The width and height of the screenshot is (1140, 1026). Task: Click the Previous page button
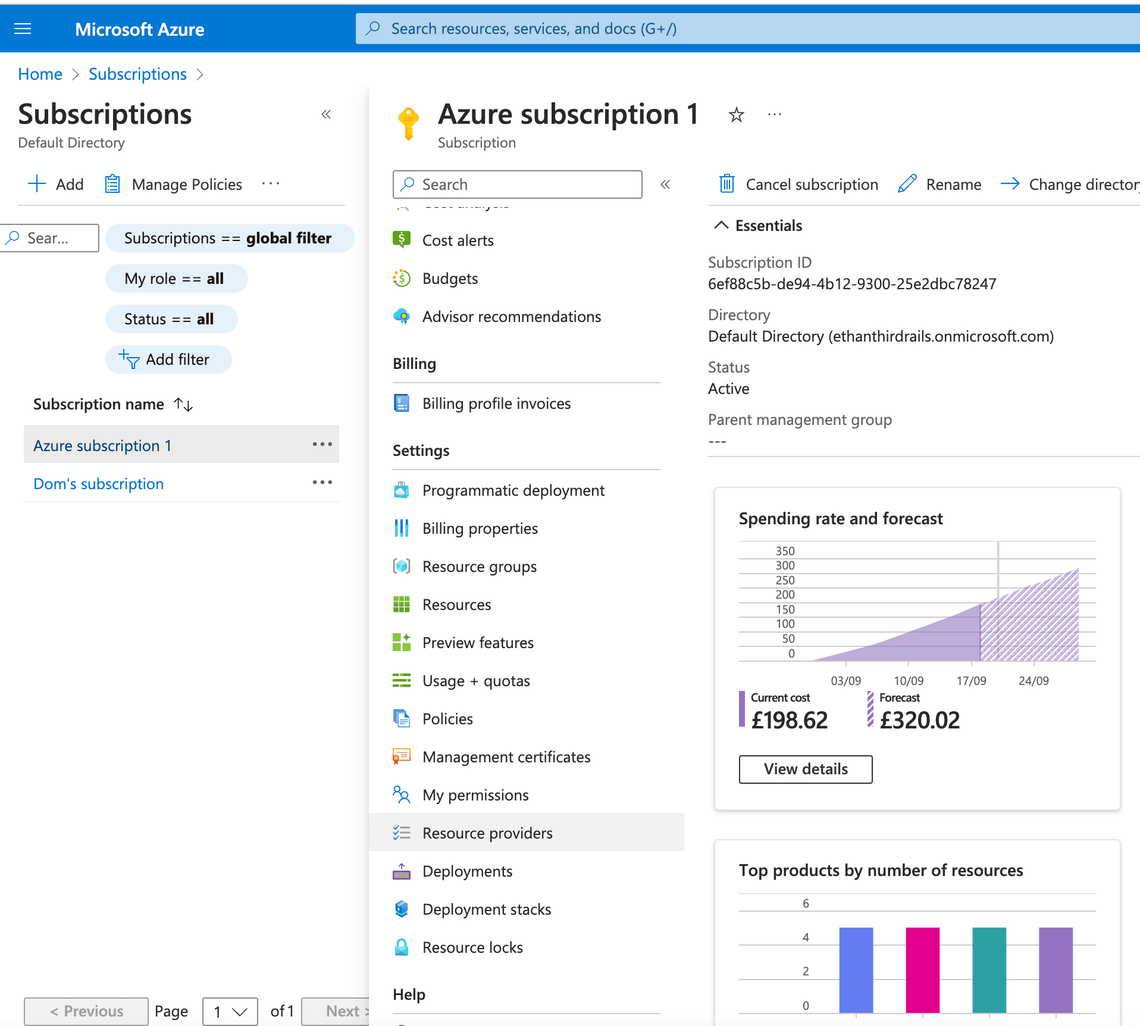tap(86, 1011)
